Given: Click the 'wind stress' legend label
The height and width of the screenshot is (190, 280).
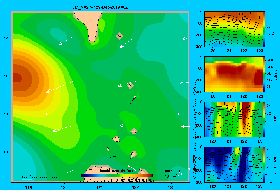Looking at the screenshot, I should [171, 171].
